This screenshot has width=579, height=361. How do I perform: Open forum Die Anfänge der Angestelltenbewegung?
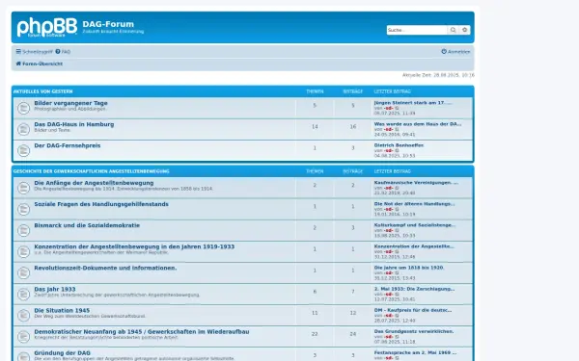click(x=94, y=183)
